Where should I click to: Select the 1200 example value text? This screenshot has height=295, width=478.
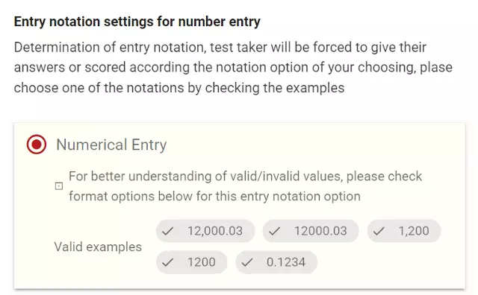coord(201,262)
